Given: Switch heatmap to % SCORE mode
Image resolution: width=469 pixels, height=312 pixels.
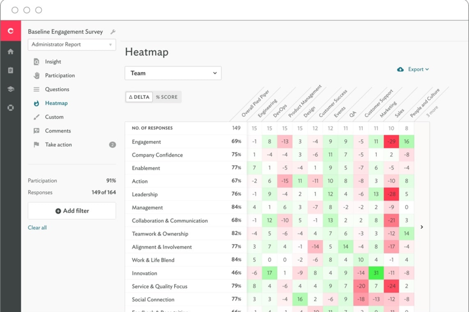Looking at the screenshot, I should click(x=167, y=97).
